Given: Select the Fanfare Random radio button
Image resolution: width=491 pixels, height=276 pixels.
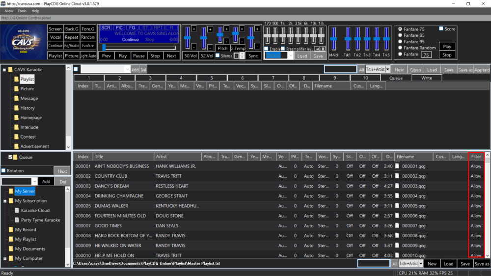Looking at the screenshot, I should [400, 48].
